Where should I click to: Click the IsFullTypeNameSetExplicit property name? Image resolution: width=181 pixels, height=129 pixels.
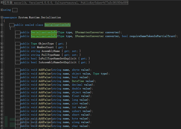[x=57, y=58]
